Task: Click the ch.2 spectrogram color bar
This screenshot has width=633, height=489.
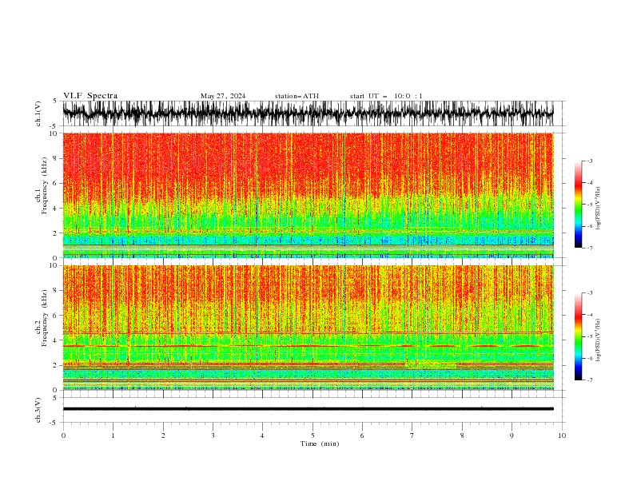Action: pyautogui.click(x=578, y=336)
